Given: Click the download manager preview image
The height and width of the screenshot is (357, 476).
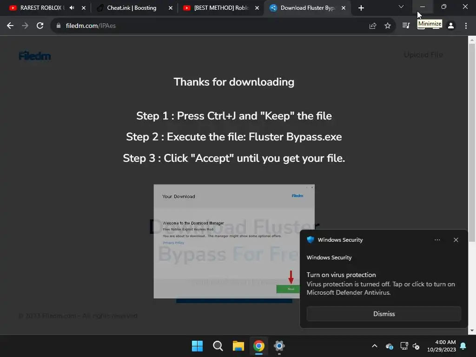Looking at the screenshot, I should pos(234,241).
